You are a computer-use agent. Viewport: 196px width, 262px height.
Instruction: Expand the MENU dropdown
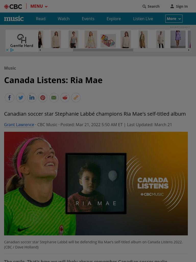point(39,6)
